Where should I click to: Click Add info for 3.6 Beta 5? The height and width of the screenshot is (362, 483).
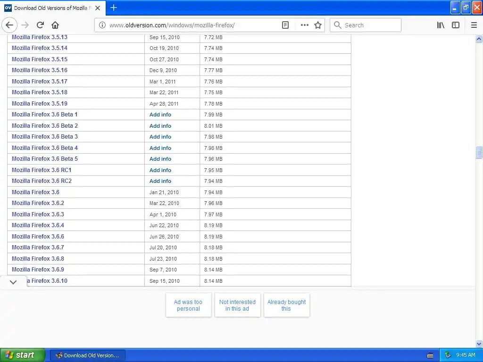[160, 159]
